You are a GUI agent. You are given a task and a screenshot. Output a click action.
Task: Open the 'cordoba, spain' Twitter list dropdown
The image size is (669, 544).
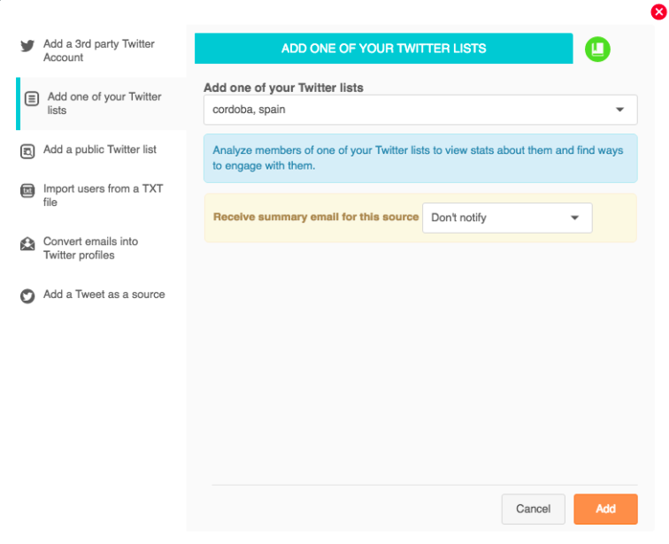pos(420,110)
